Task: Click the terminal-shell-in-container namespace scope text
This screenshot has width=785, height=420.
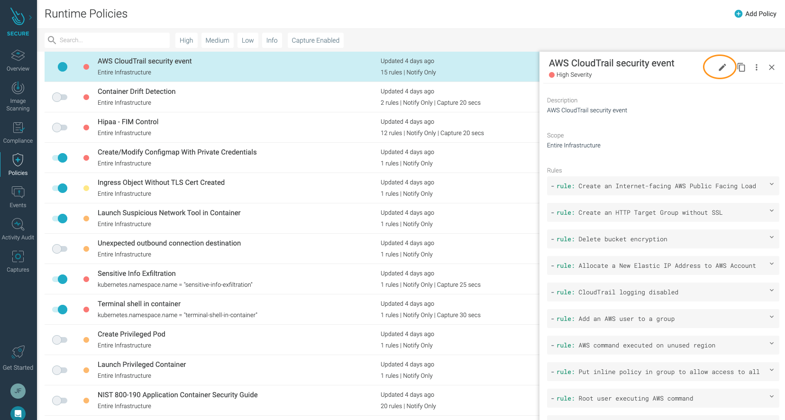Action: 177,315
